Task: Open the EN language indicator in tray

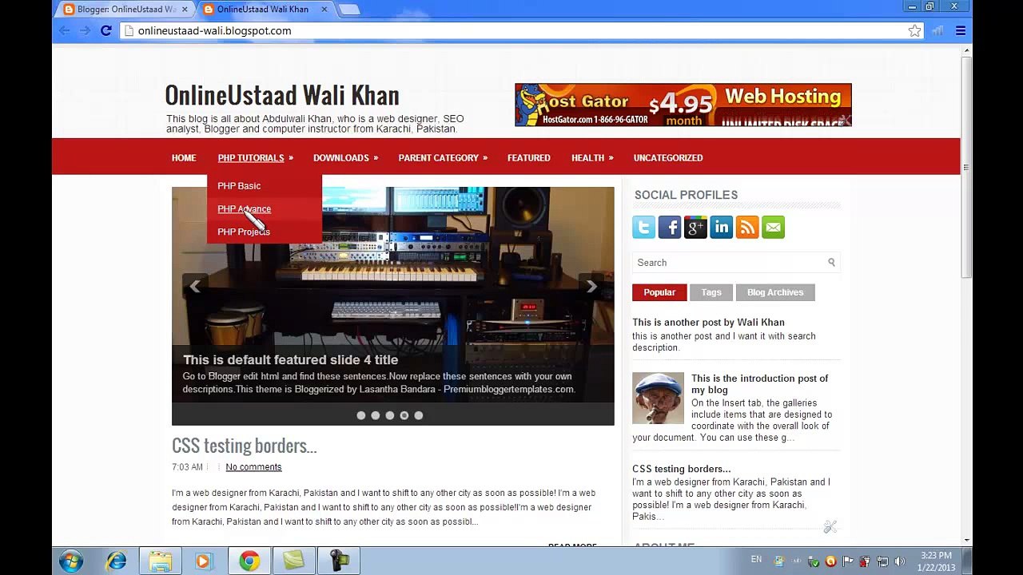Action: tap(756, 560)
